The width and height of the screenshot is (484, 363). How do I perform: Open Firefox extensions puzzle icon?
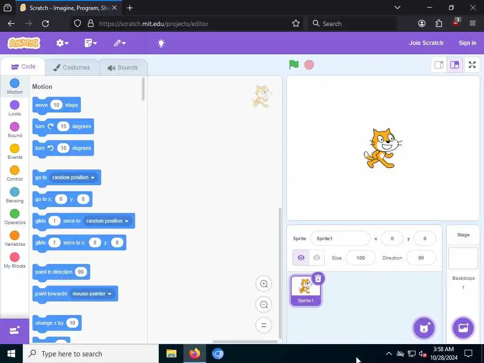[439, 24]
